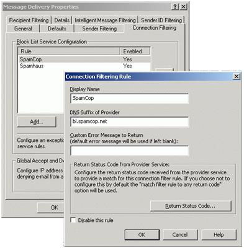The image size is (244, 248).
Task: Click the Enabled column header
Action: pyautogui.click(x=135, y=51)
